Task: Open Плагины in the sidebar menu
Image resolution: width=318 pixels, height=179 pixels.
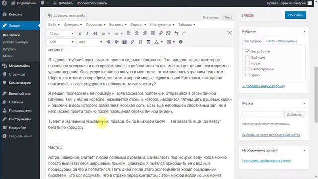Action: pos(16,102)
